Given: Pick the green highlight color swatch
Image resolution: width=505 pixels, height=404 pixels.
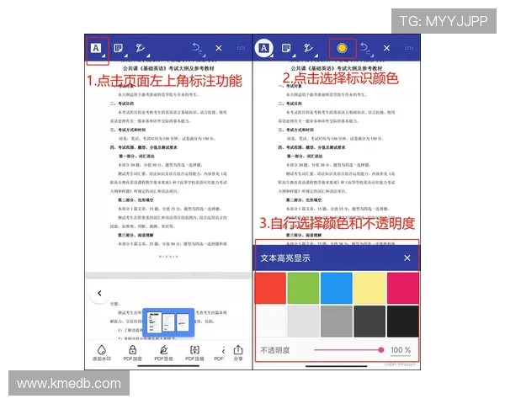Looking at the screenshot, I should (x=303, y=288).
